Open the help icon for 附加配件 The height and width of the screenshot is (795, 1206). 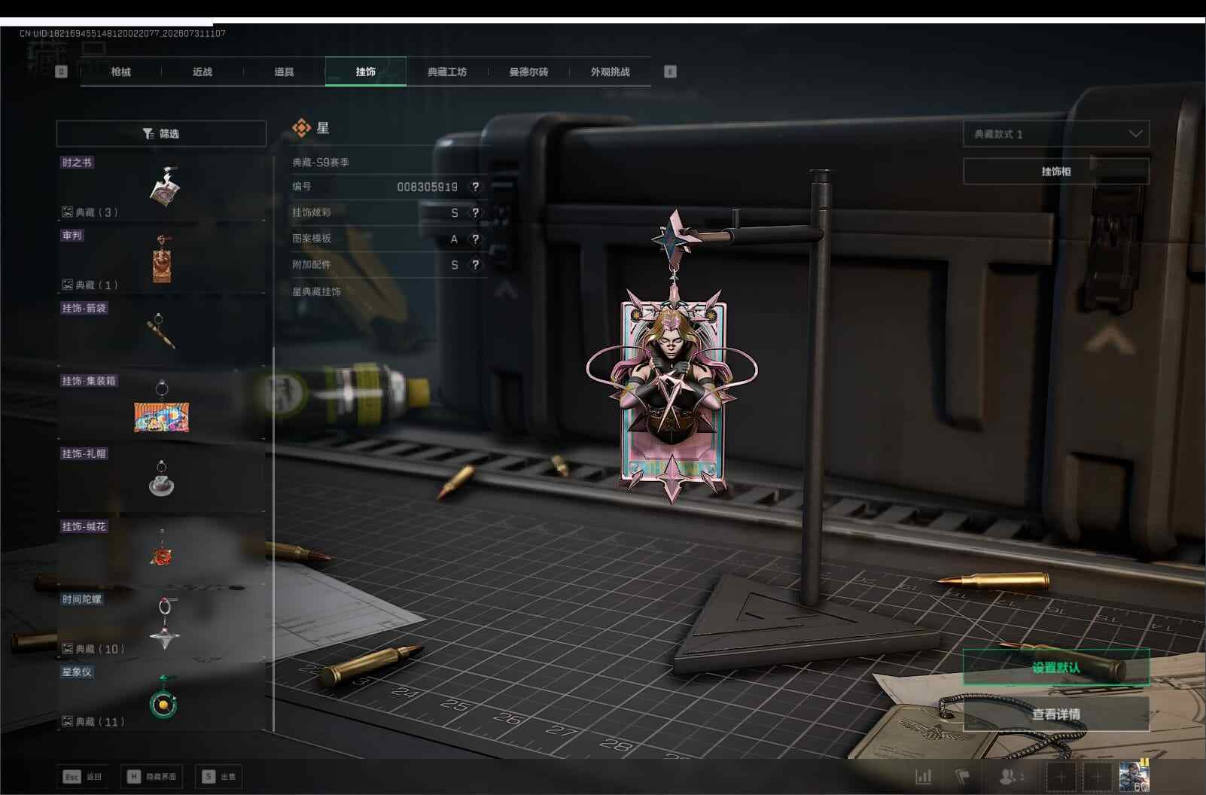click(x=475, y=265)
